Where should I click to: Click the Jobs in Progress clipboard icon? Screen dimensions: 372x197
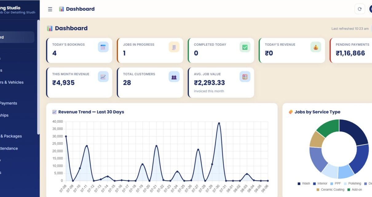coord(174,47)
